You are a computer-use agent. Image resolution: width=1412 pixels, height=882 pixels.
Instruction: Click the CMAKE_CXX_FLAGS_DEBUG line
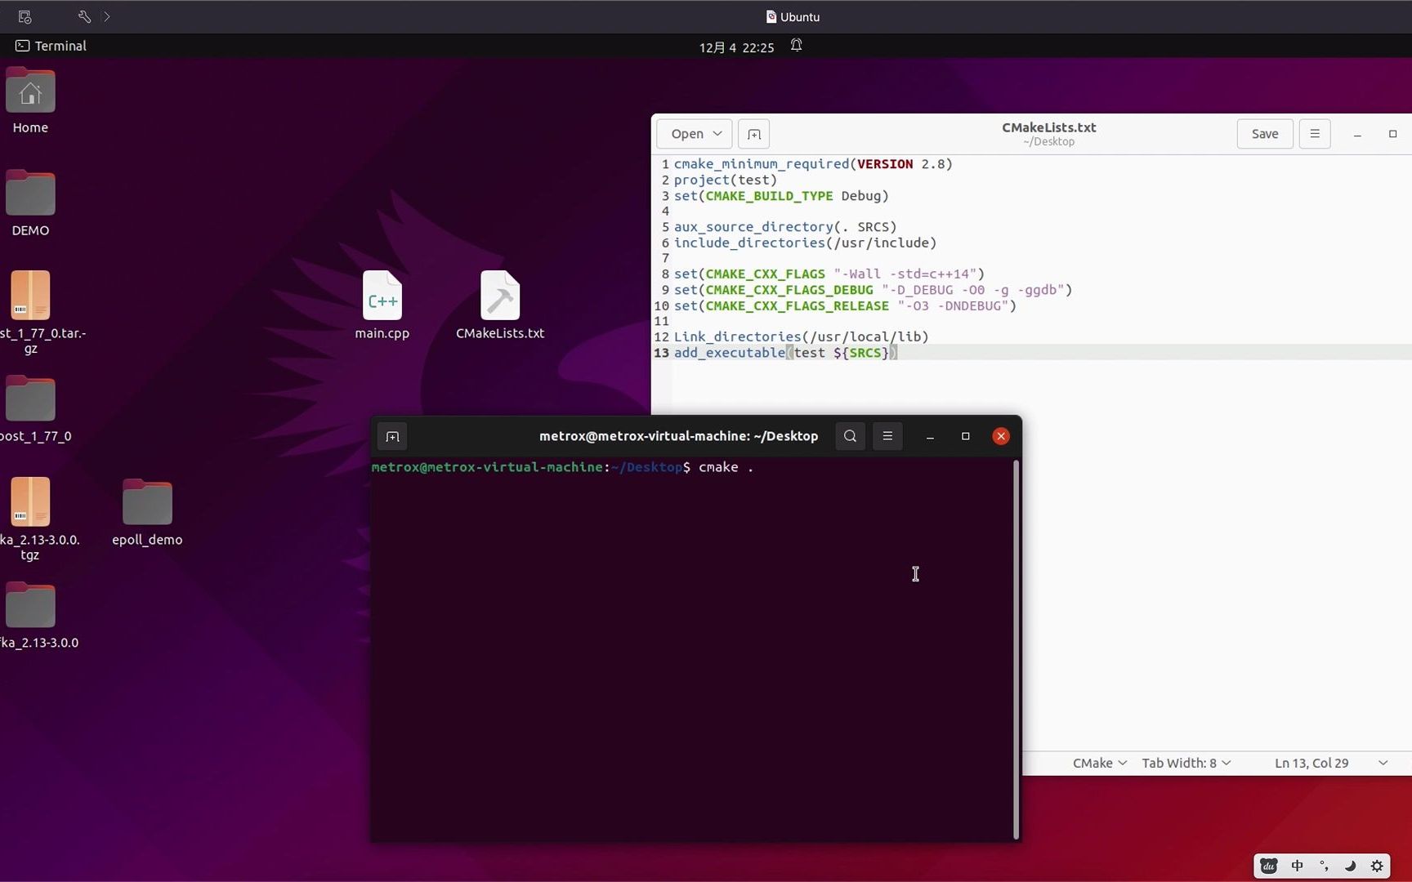click(x=873, y=290)
